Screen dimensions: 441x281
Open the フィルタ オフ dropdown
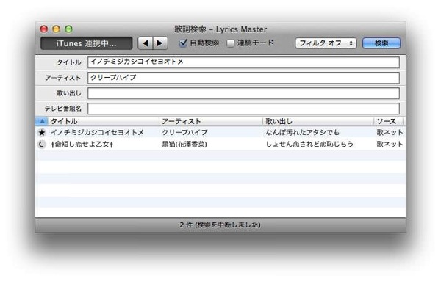(326, 43)
